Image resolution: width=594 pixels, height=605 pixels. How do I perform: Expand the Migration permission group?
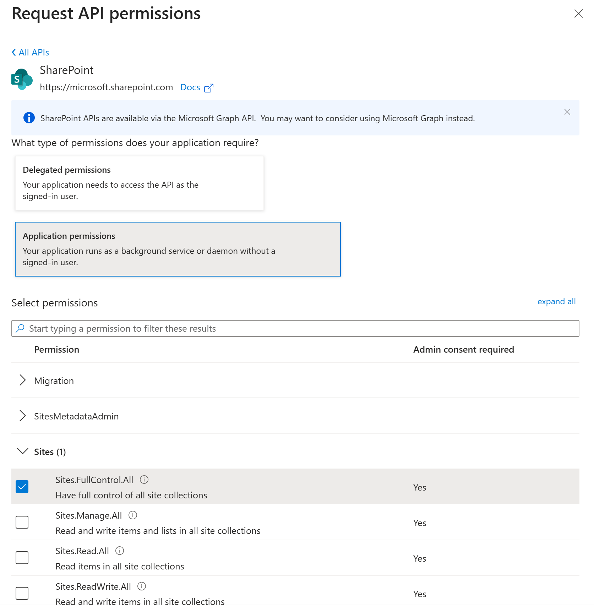pyautogui.click(x=23, y=380)
